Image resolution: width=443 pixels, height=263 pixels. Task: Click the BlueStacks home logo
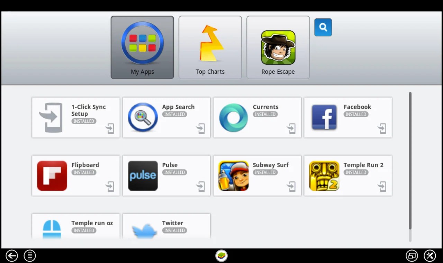(x=221, y=256)
